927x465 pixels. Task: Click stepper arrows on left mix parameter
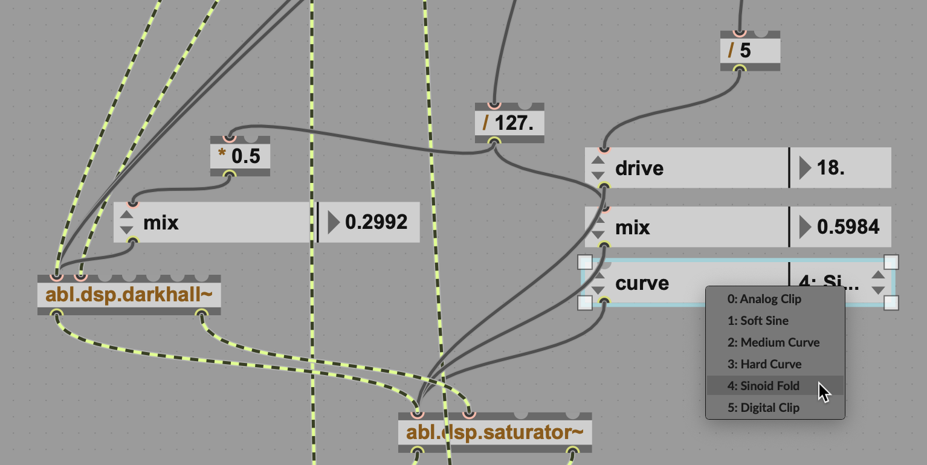click(126, 222)
